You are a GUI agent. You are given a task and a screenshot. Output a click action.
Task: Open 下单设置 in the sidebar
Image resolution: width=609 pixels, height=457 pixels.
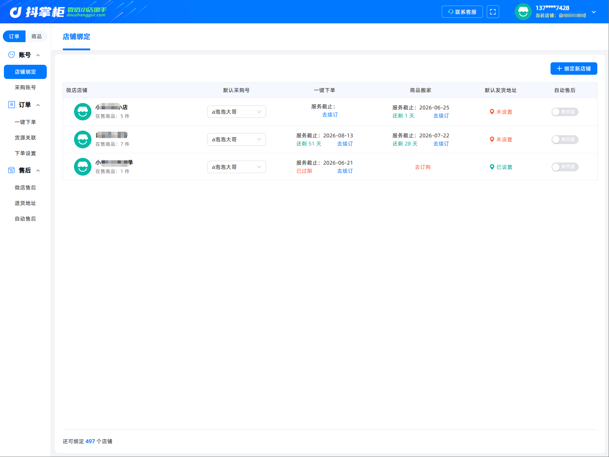pyautogui.click(x=25, y=153)
